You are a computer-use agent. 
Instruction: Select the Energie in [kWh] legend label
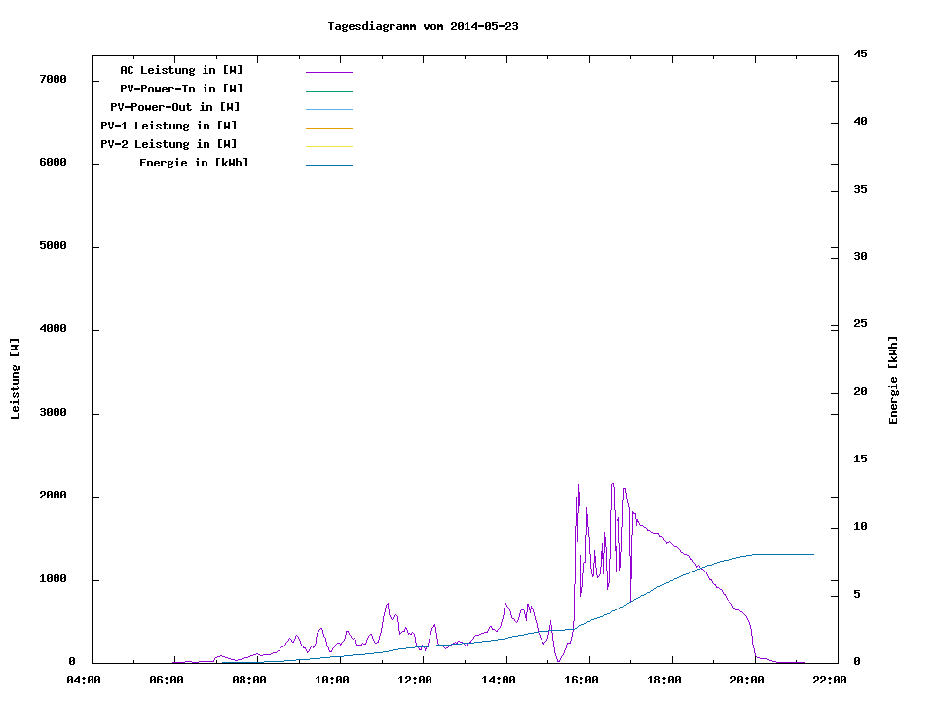194,163
